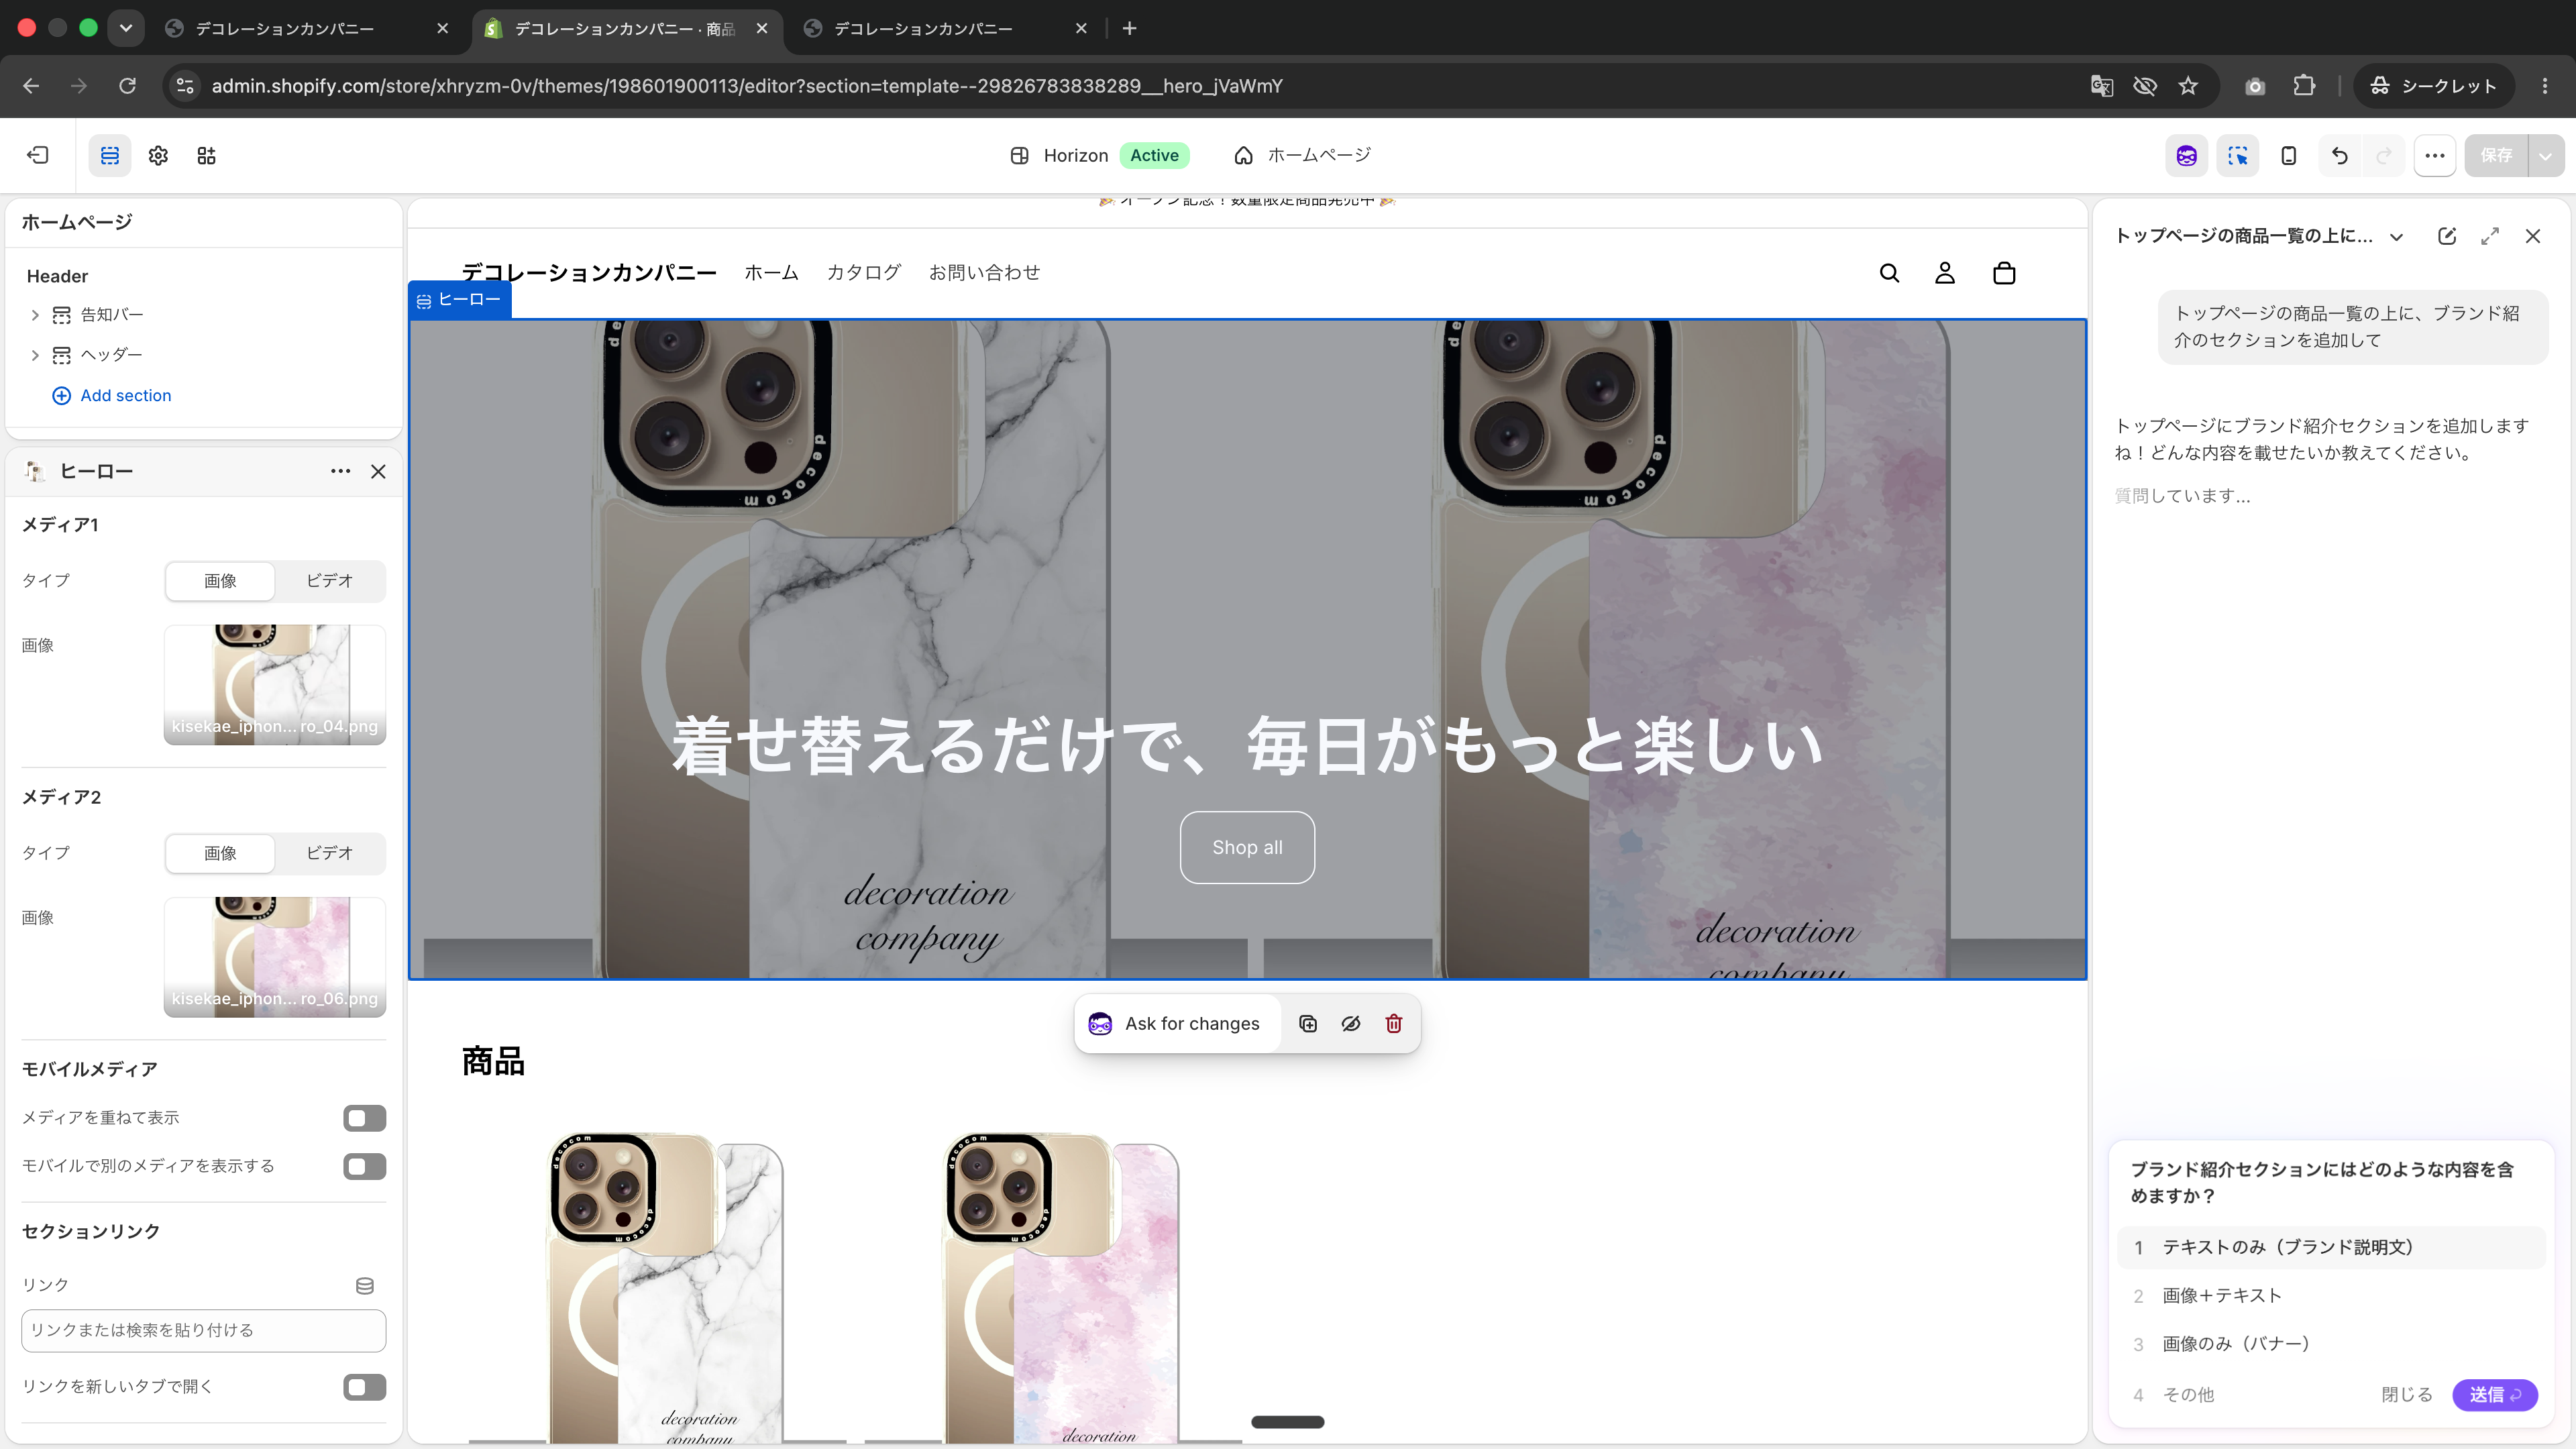Select 画像 type for メディア2
Image resolution: width=2576 pixels, height=1449 pixels.
[220, 853]
